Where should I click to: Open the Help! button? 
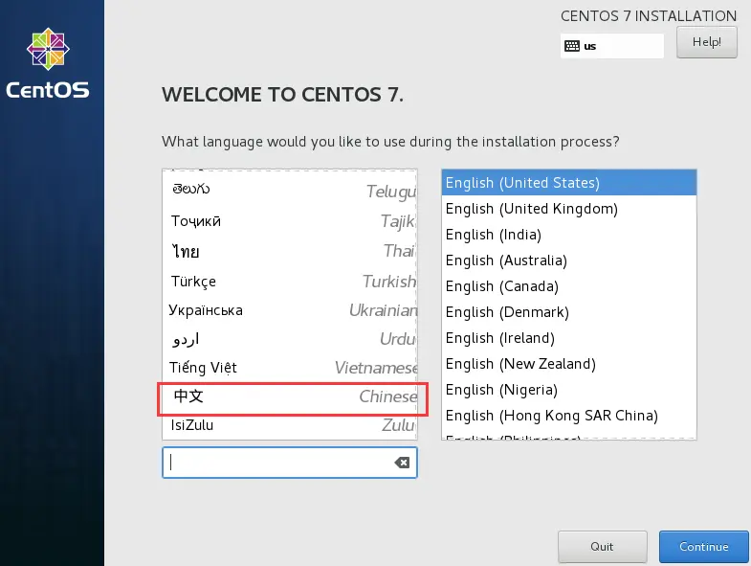click(706, 42)
